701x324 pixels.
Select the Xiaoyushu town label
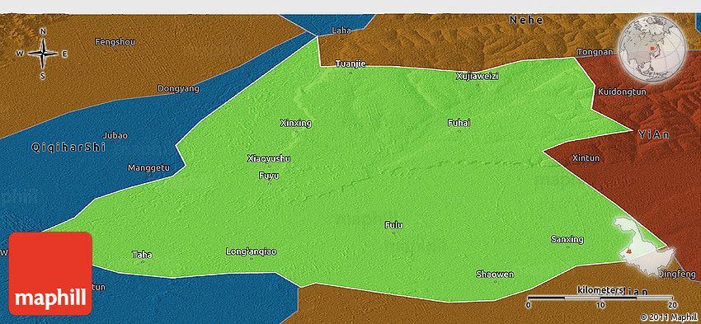point(269,158)
